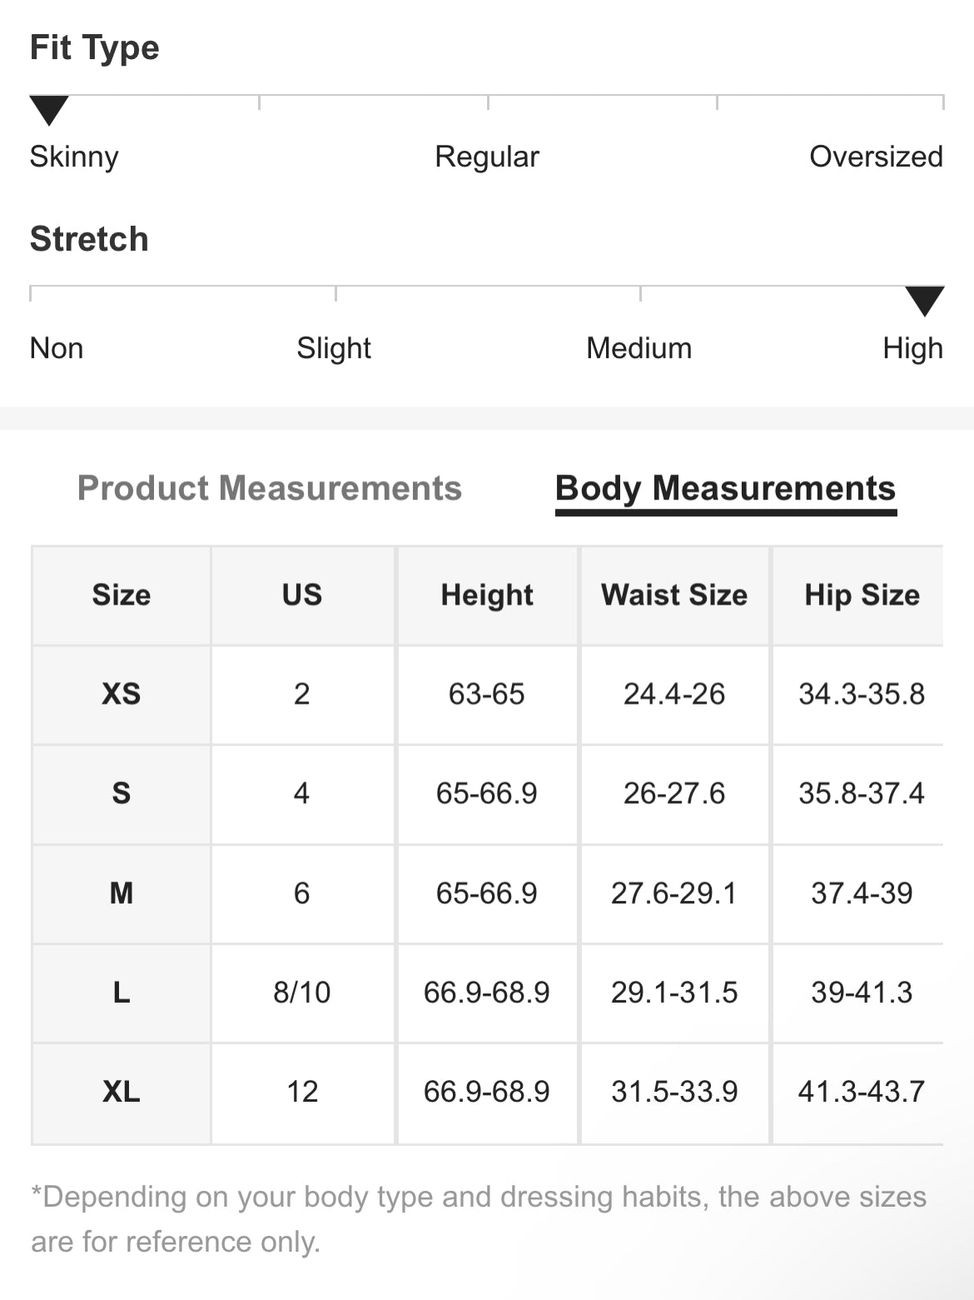Image resolution: width=974 pixels, height=1300 pixels.
Task: Click the Hip Size column header
Action: (x=862, y=595)
